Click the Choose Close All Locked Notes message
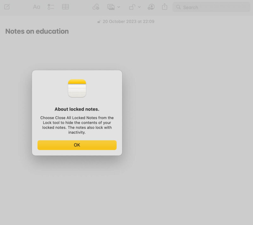 pos(77,125)
